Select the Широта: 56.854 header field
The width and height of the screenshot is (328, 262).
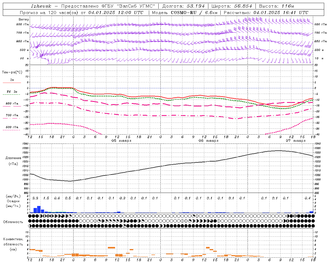(232, 6)
